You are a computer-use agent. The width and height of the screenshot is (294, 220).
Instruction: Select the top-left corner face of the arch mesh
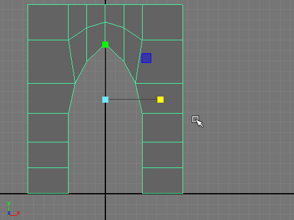point(48,22)
